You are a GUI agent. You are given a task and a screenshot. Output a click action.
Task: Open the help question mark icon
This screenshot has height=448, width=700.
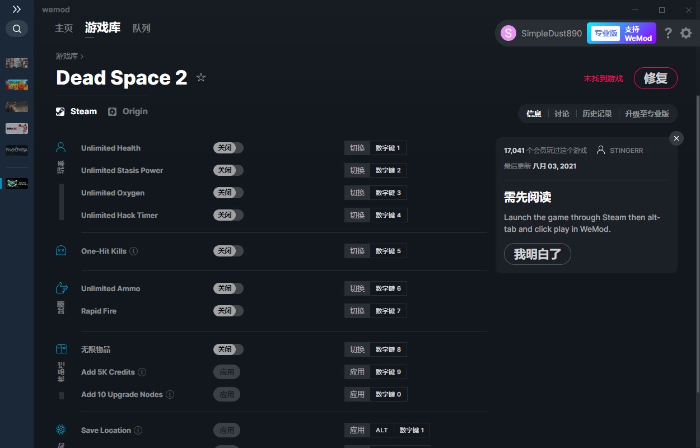point(668,33)
